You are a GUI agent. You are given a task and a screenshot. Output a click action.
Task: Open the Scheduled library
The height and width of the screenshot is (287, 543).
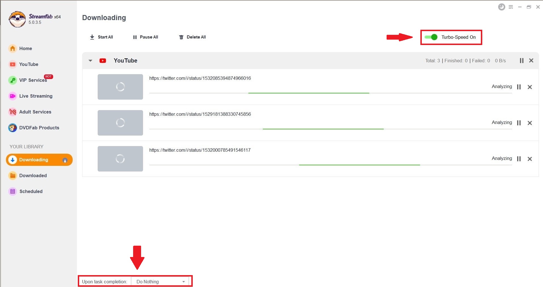(x=26, y=191)
